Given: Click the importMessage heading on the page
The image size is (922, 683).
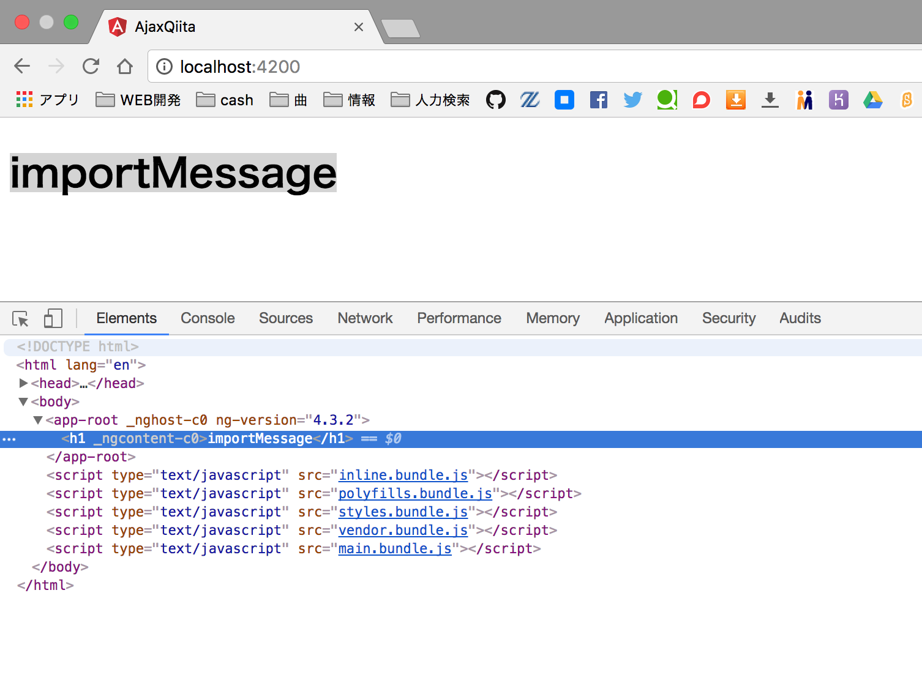Looking at the screenshot, I should (x=173, y=173).
